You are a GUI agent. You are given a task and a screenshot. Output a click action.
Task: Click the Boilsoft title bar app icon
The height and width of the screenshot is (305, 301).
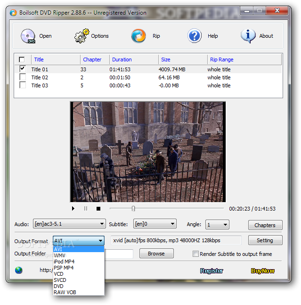(x=13, y=13)
